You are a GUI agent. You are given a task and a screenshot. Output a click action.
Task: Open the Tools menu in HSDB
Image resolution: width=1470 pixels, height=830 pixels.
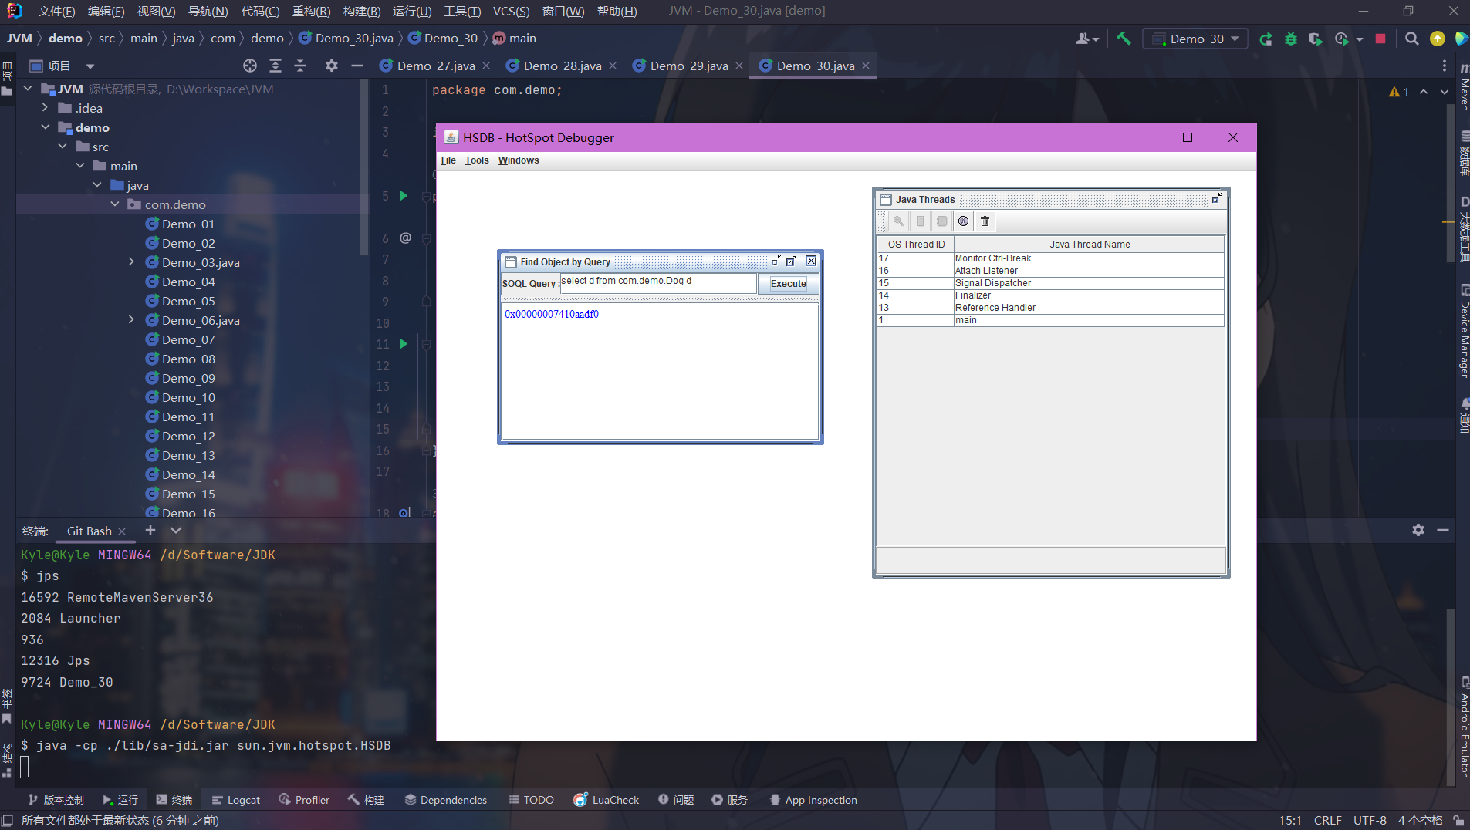476,160
